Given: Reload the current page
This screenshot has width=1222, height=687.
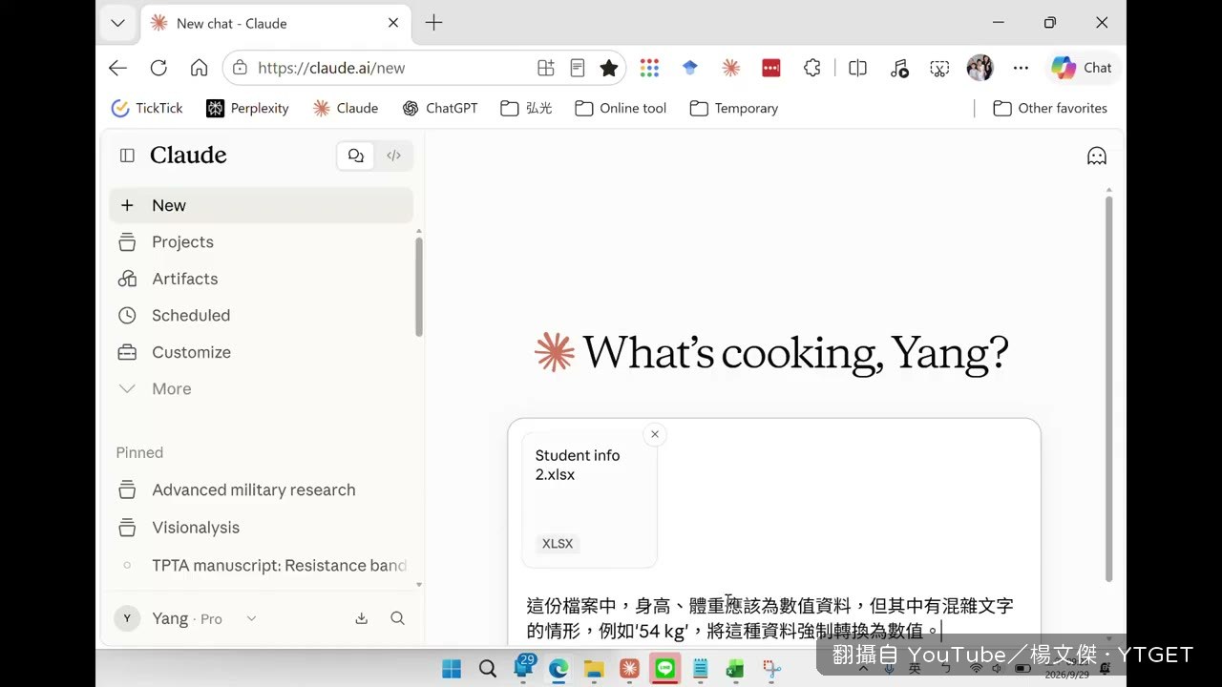Looking at the screenshot, I should 158,68.
